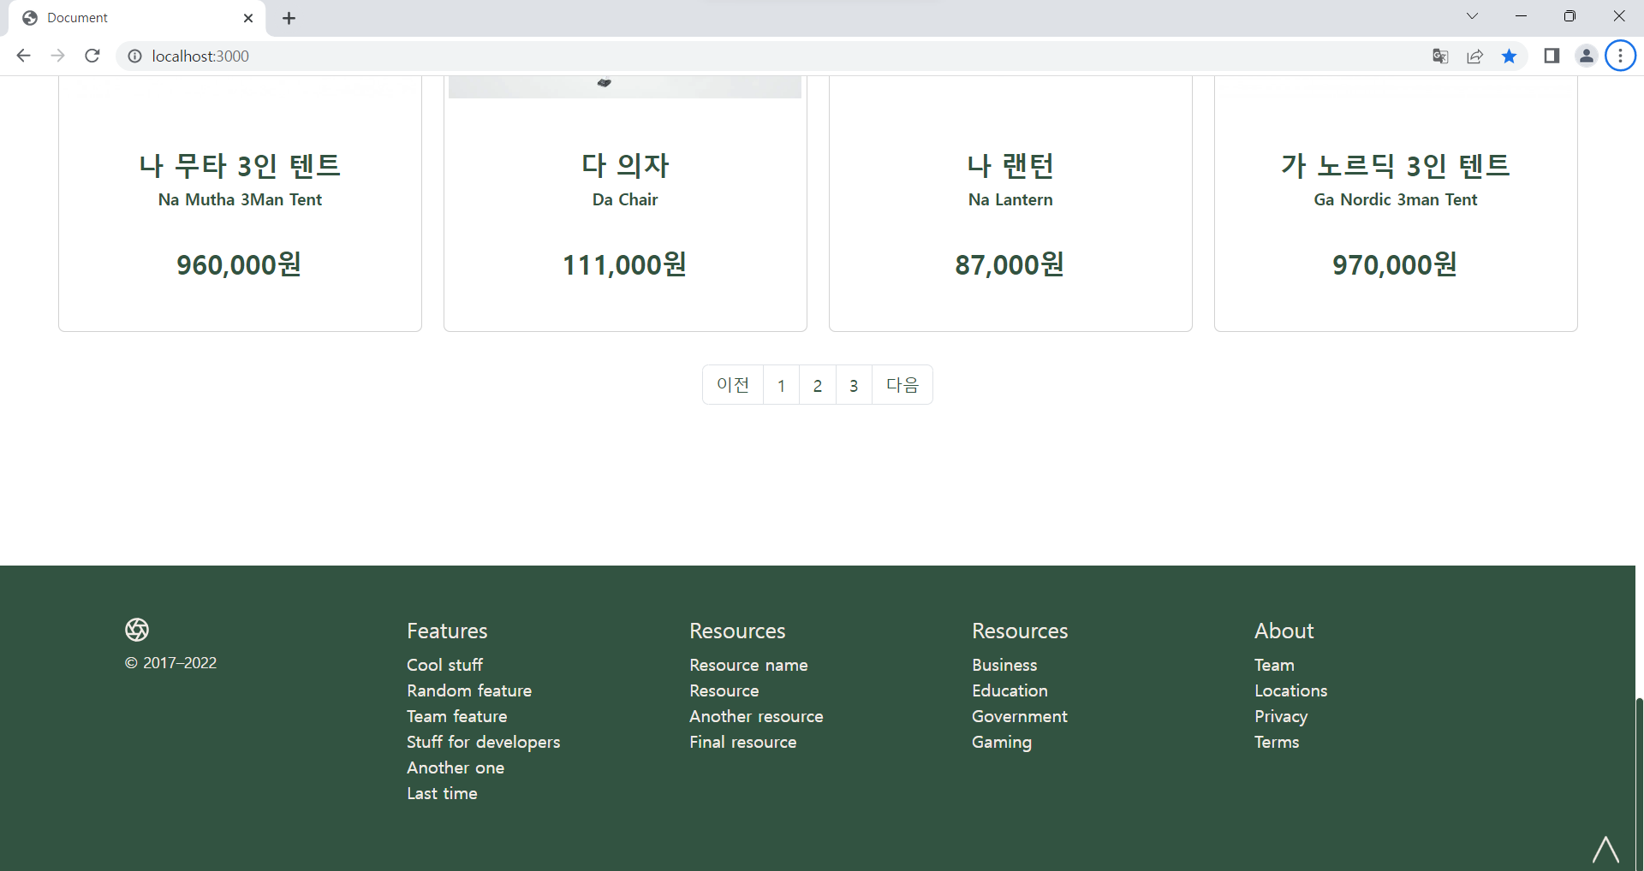
Task: Open the Team feature footer link
Action: point(457,716)
